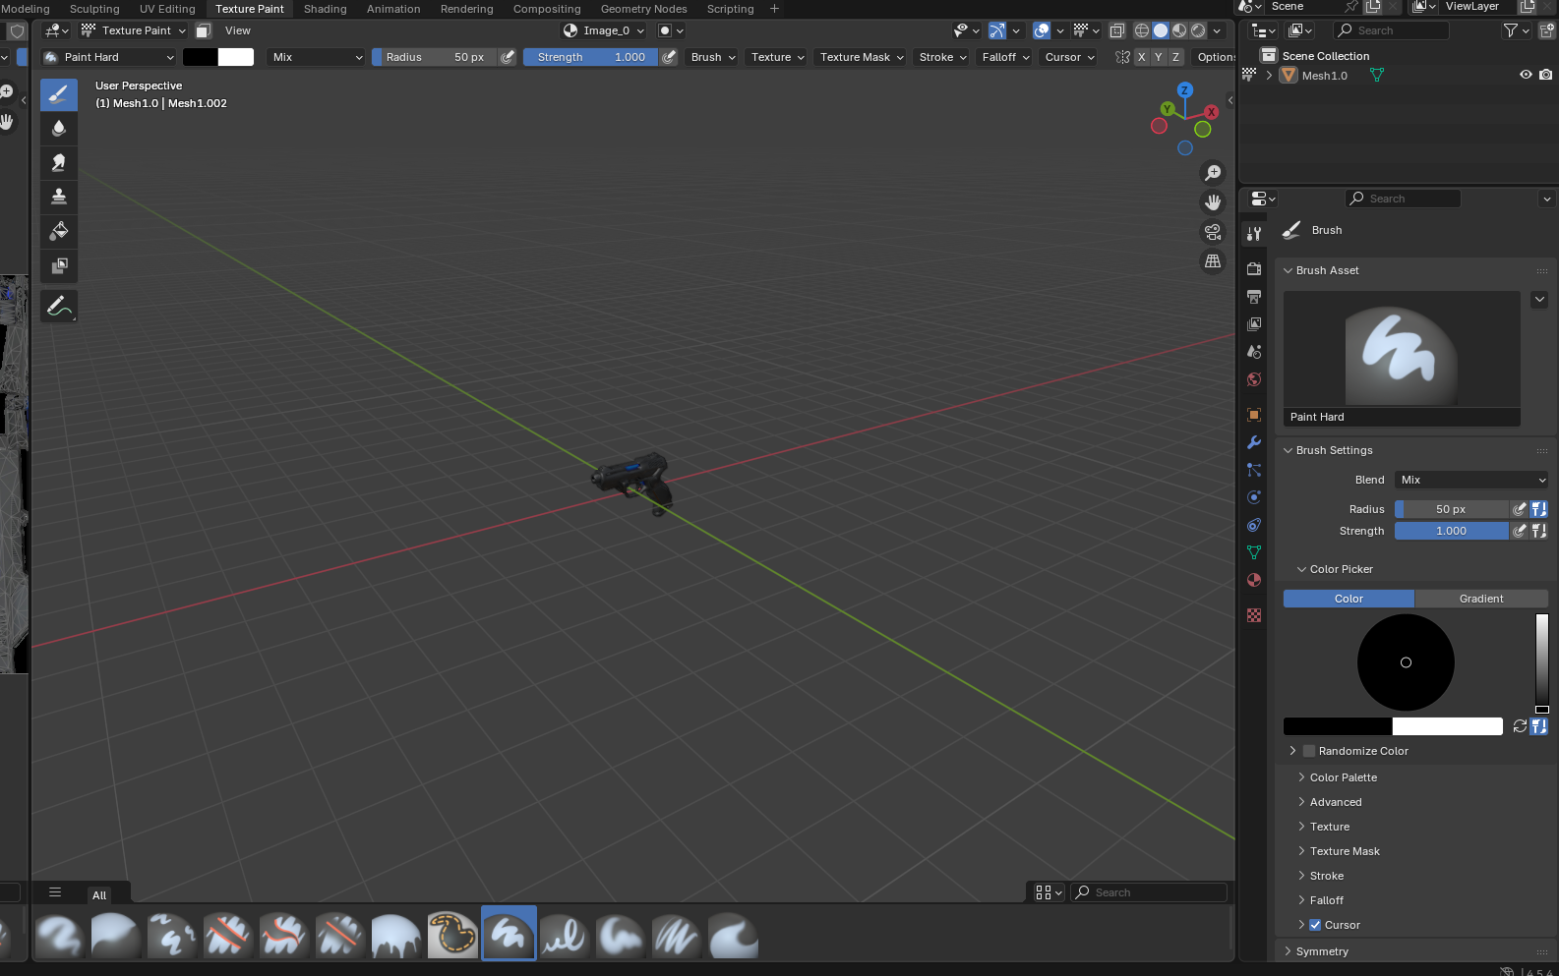Select the Fill bucket tool
1559x976 pixels.
[59, 231]
